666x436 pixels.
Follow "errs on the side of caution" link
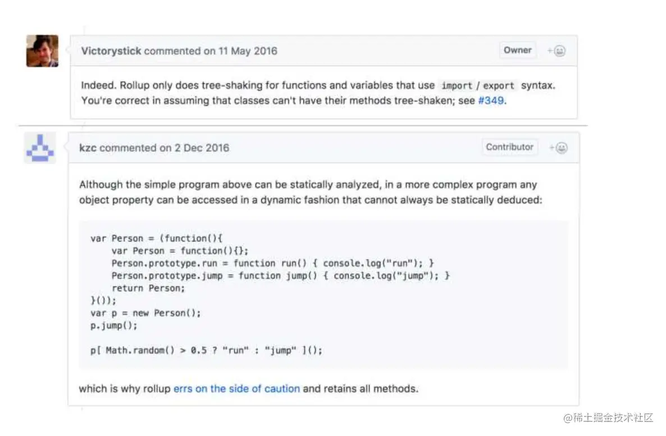coord(236,388)
